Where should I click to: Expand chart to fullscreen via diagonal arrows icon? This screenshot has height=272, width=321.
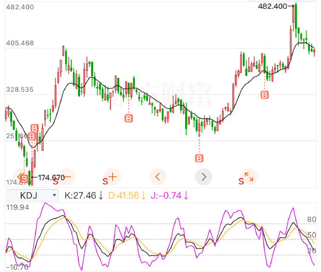click(249, 177)
